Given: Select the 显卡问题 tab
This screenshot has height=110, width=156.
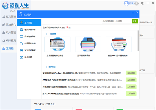Looking at the screenshot, I should 29,23.
